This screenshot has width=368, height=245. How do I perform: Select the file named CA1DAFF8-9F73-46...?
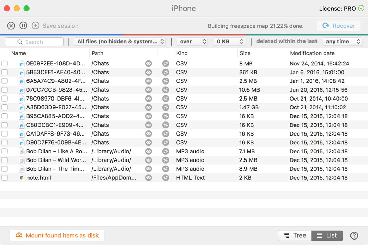tap(55, 134)
